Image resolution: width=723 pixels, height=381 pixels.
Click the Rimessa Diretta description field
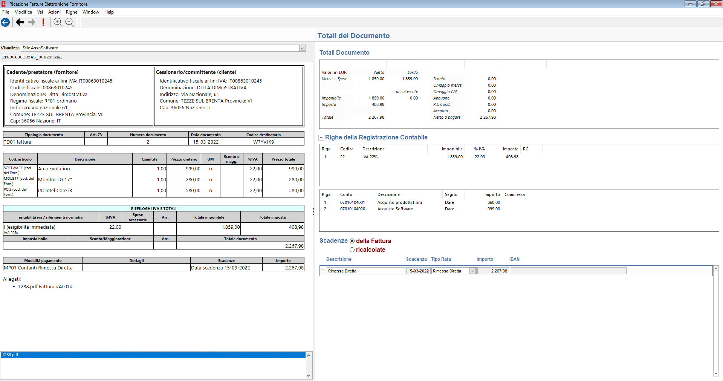pyautogui.click(x=365, y=271)
